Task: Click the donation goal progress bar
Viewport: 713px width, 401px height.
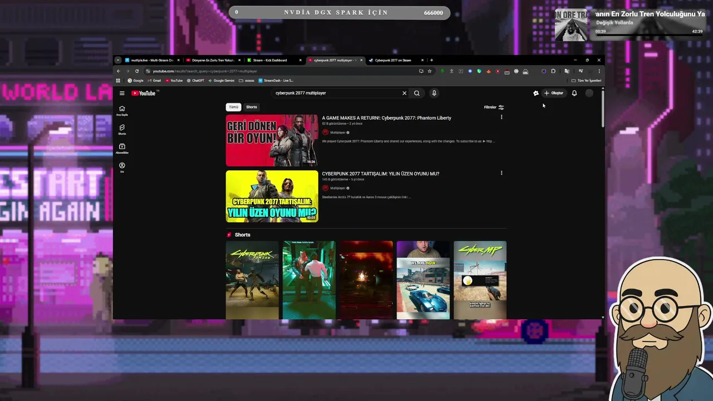Action: pos(339,12)
